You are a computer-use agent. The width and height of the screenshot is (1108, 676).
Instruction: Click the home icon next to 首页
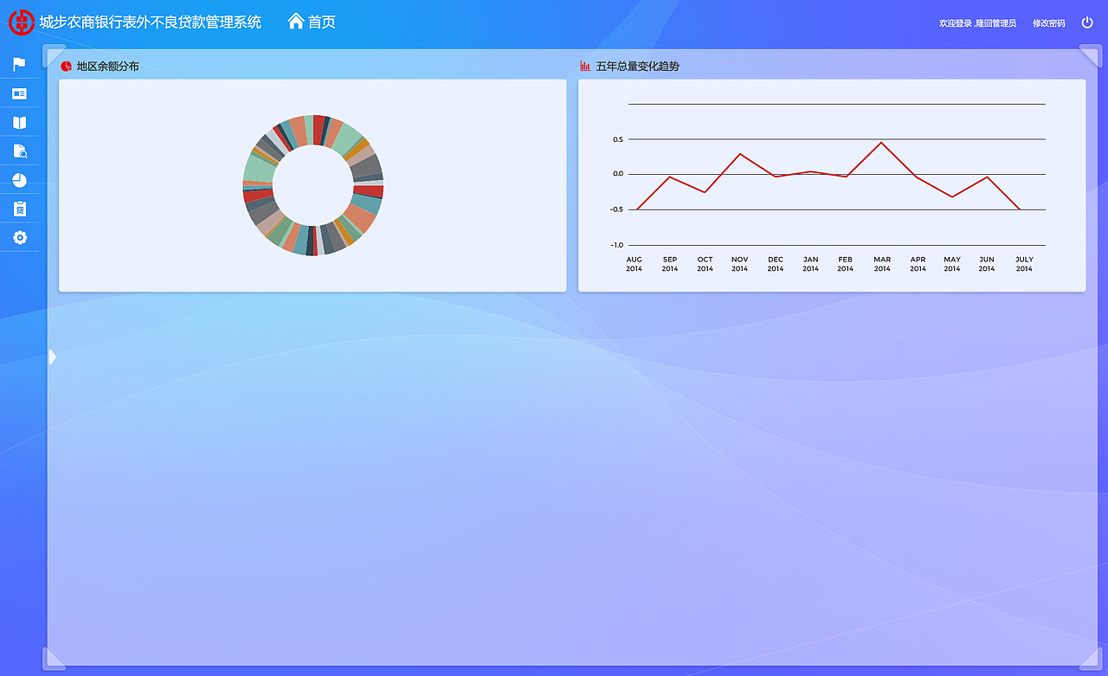point(298,21)
